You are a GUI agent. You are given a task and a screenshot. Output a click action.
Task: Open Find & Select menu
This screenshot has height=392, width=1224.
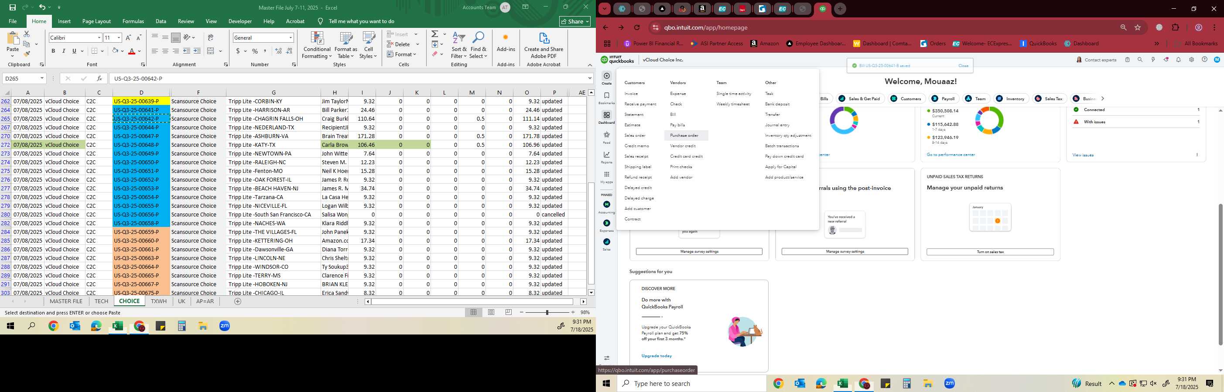[x=479, y=45]
